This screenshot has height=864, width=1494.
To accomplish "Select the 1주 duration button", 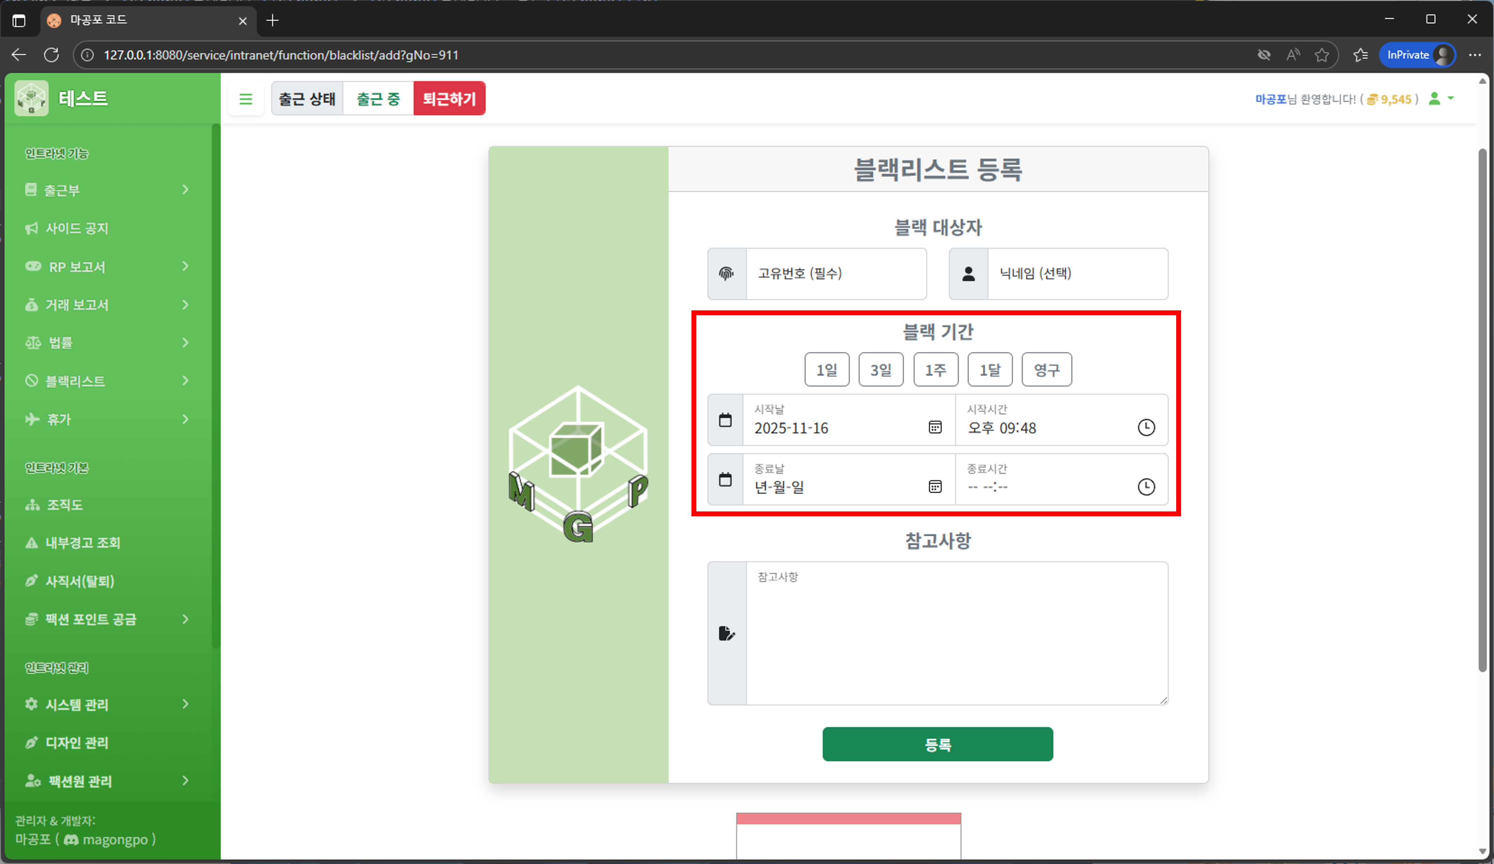I will (936, 370).
